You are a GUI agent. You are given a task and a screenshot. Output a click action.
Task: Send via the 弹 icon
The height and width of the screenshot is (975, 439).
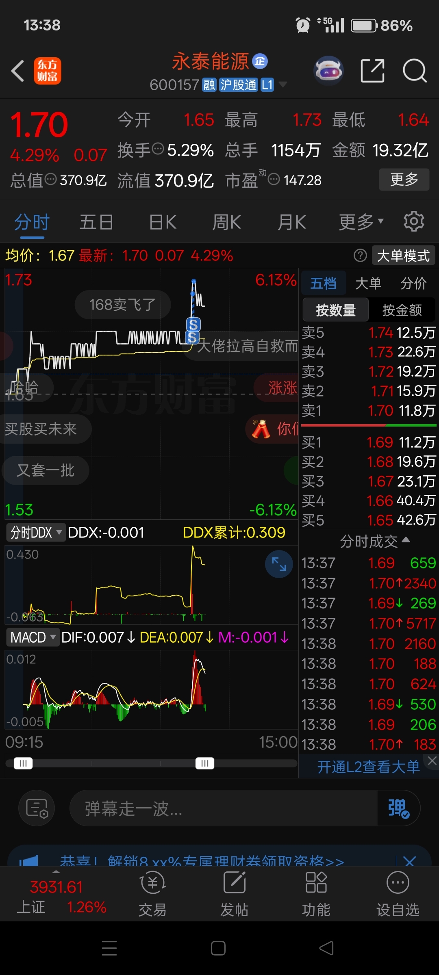pyautogui.click(x=398, y=808)
